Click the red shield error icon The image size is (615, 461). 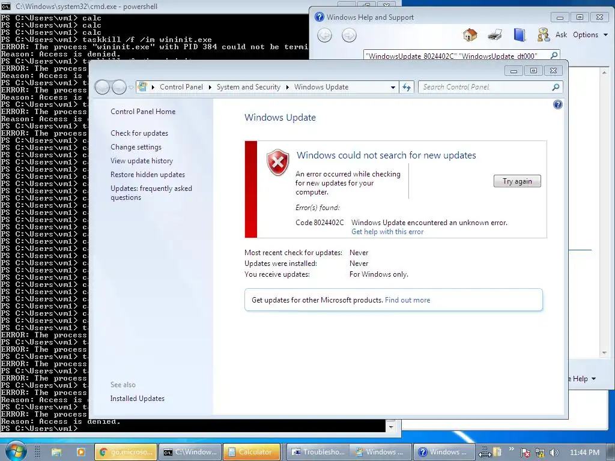pyautogui.click(x=277, y=162)
